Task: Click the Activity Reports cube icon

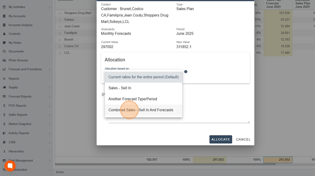Action: coord(4,133)
